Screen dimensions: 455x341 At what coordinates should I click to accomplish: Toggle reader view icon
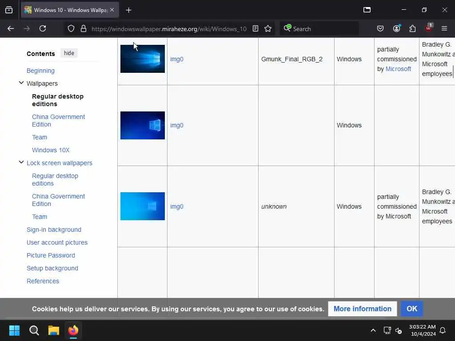click(255, 28)
